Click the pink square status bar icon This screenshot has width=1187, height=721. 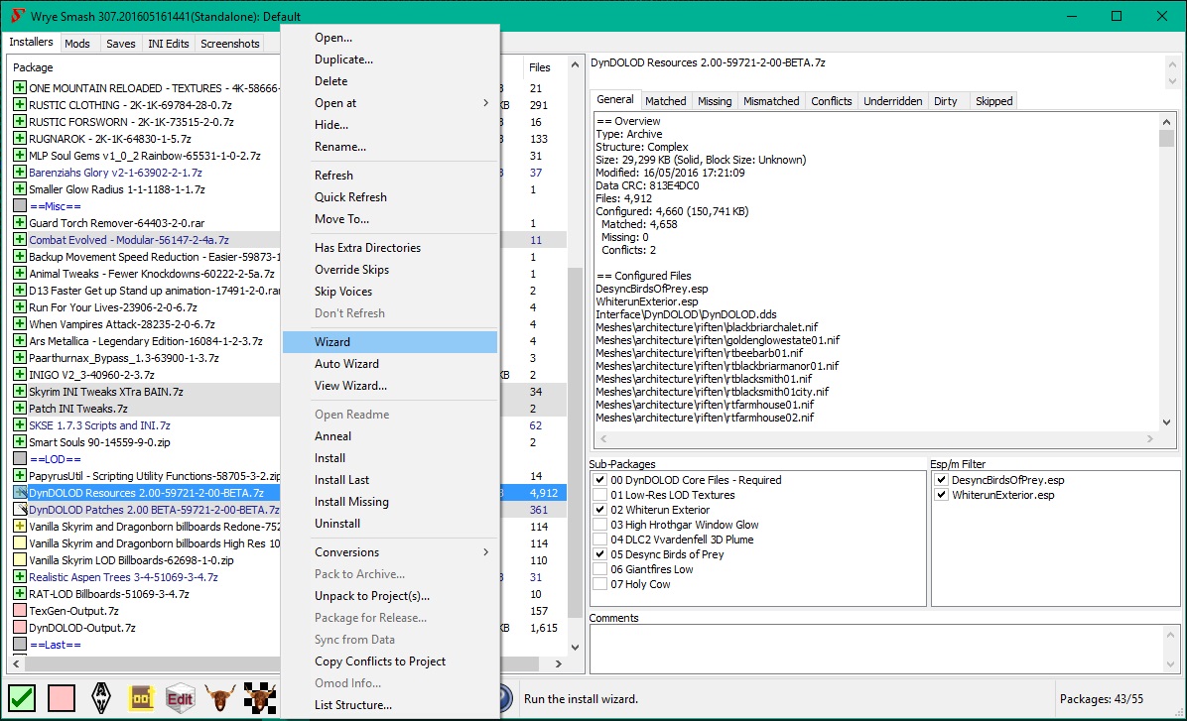(x=62, y=697)
